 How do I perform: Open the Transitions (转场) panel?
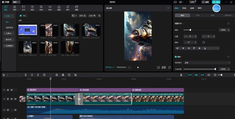pyautogui.click(x=50, y=8)
